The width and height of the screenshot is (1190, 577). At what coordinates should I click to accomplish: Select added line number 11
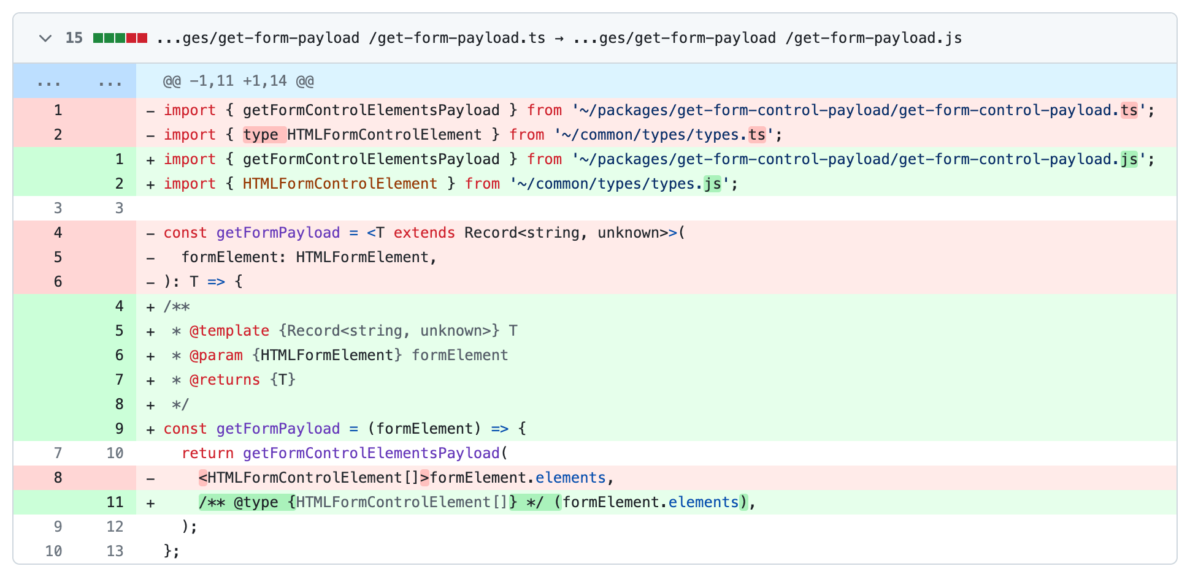coord(115,502)
